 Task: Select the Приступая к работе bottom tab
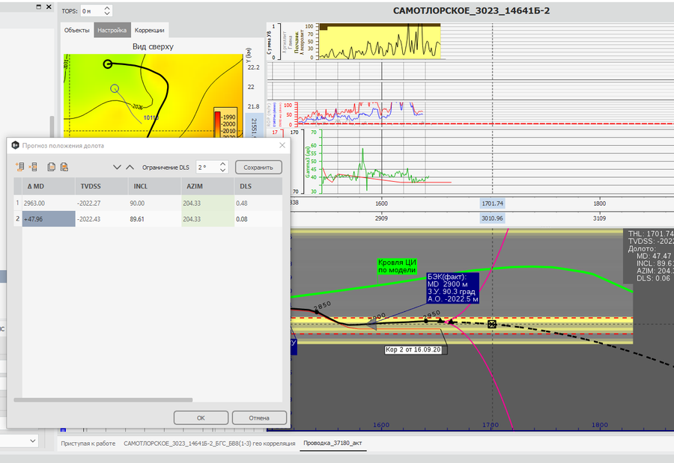88,444
